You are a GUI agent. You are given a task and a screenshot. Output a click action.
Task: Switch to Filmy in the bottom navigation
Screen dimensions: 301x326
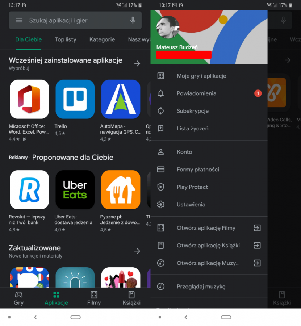94,298
